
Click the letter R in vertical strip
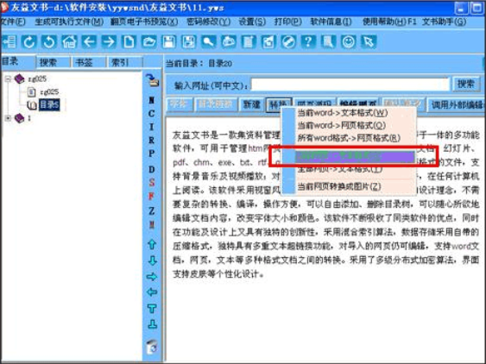(151, 141)
